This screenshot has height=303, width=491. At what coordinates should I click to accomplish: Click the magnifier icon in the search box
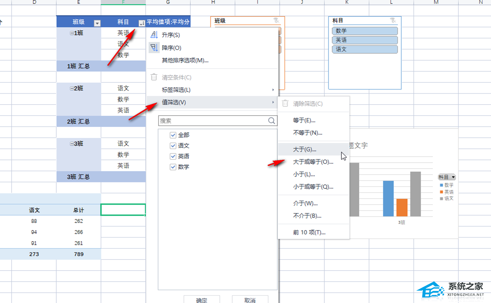(272, 121)
